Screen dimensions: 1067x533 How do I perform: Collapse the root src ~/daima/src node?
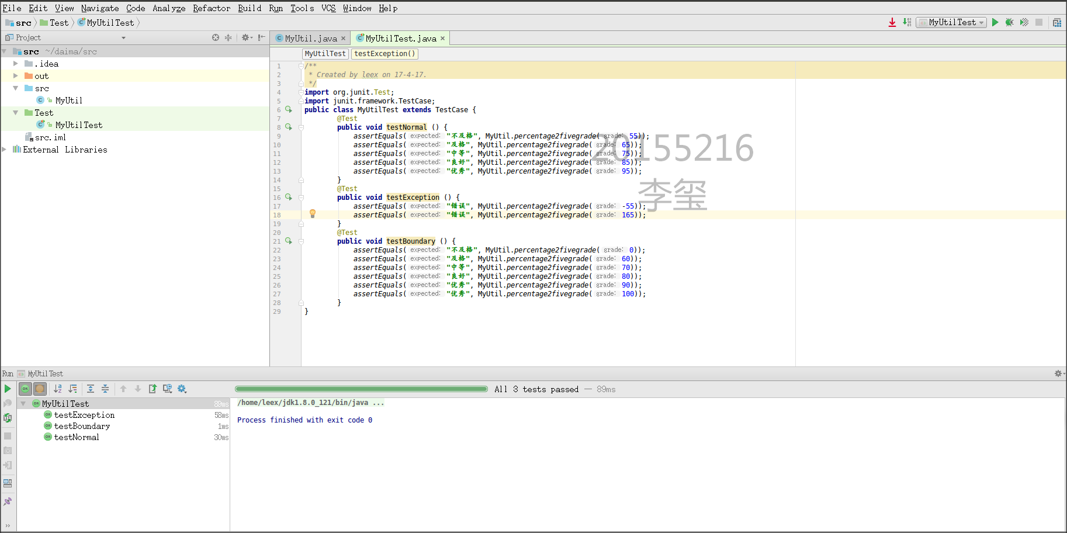coord(5,51)
